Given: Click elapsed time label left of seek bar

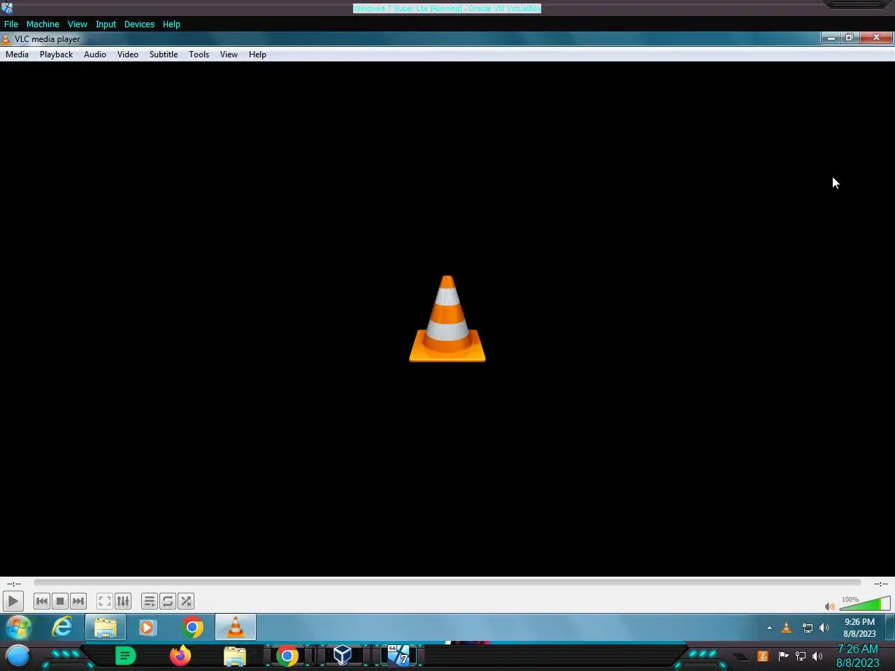Looking at the screenshot, I should (14, 583).
